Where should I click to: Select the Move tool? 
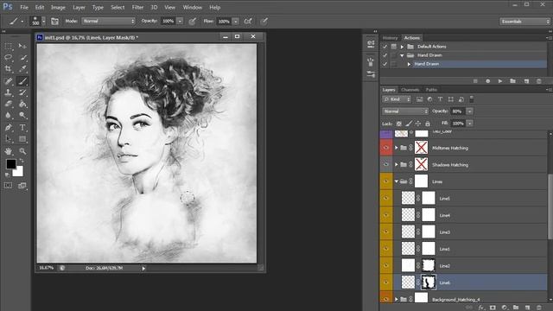22,46
